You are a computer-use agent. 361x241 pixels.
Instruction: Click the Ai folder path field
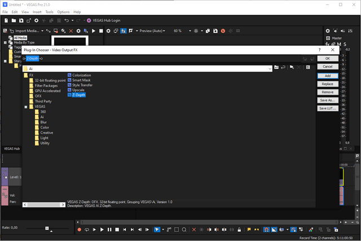(141, 68)
